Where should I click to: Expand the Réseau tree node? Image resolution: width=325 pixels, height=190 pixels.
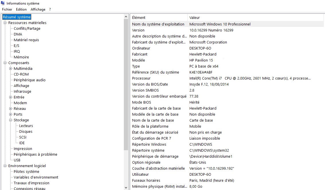pos(11,109)
